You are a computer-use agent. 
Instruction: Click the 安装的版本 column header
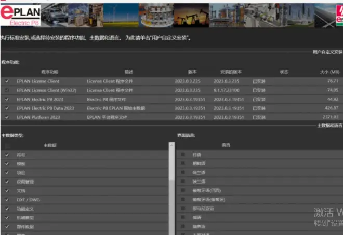coord(231,72)
